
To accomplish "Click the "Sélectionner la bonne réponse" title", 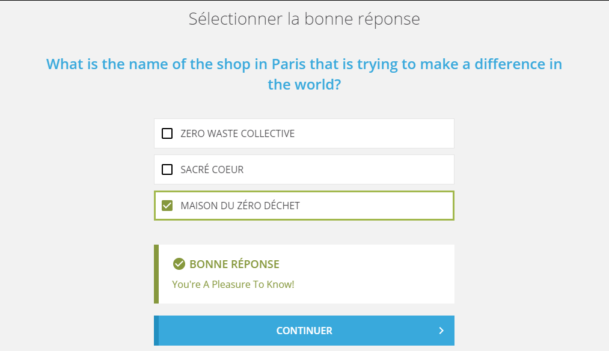I will click(x=304, y=19).
